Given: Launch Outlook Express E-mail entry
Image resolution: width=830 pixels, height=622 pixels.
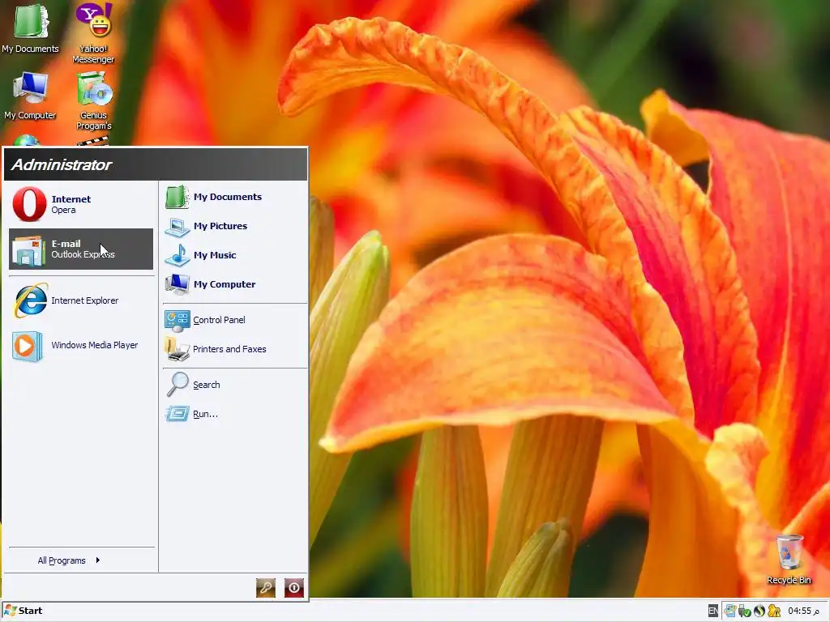Looking at the screenshot, I should click(x=81, y=249).
